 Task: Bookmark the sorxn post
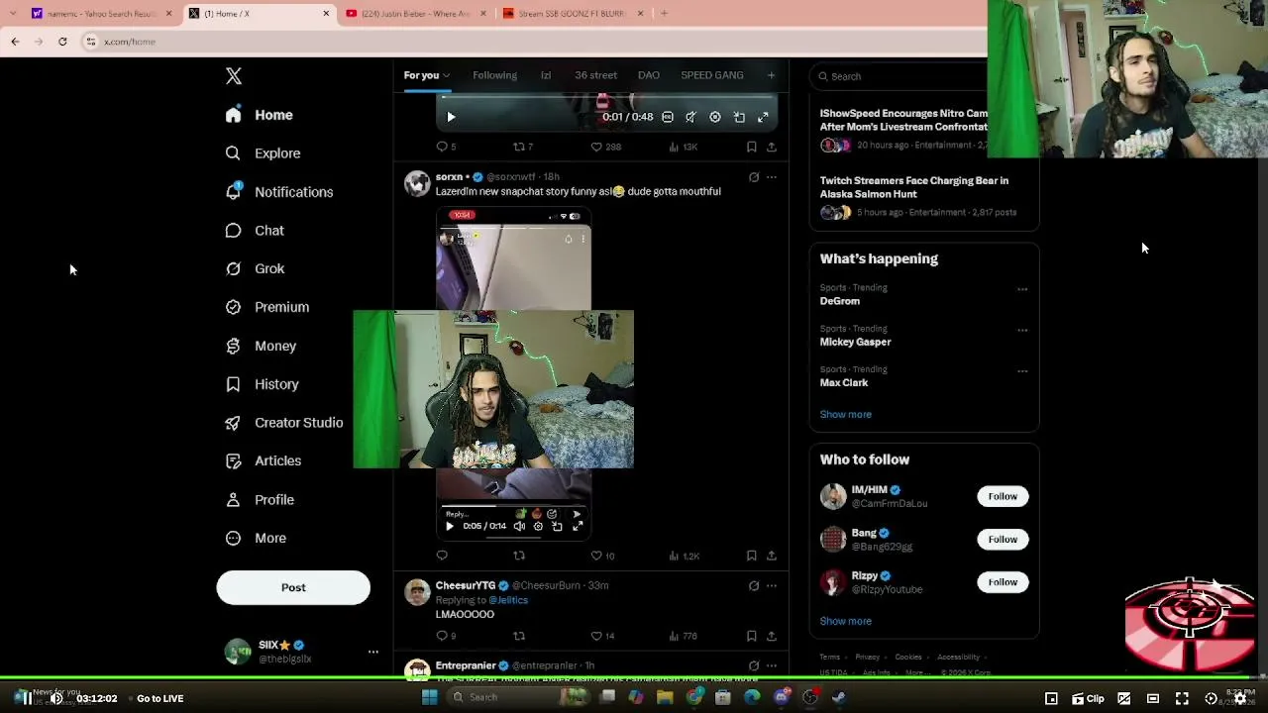coord(752,556)
